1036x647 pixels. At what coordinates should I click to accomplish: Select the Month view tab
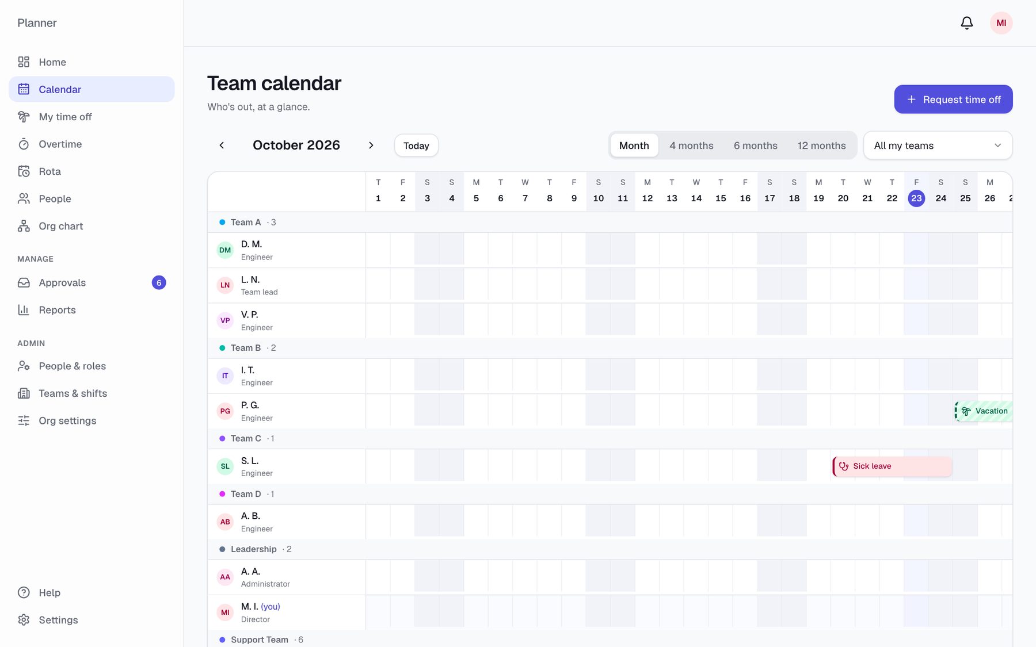[634, 146]
